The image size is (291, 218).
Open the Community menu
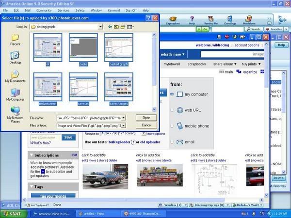click(44, 10)
